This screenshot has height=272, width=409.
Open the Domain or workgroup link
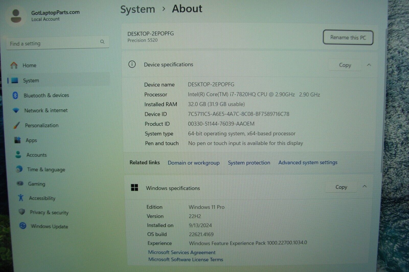(194, 163)
